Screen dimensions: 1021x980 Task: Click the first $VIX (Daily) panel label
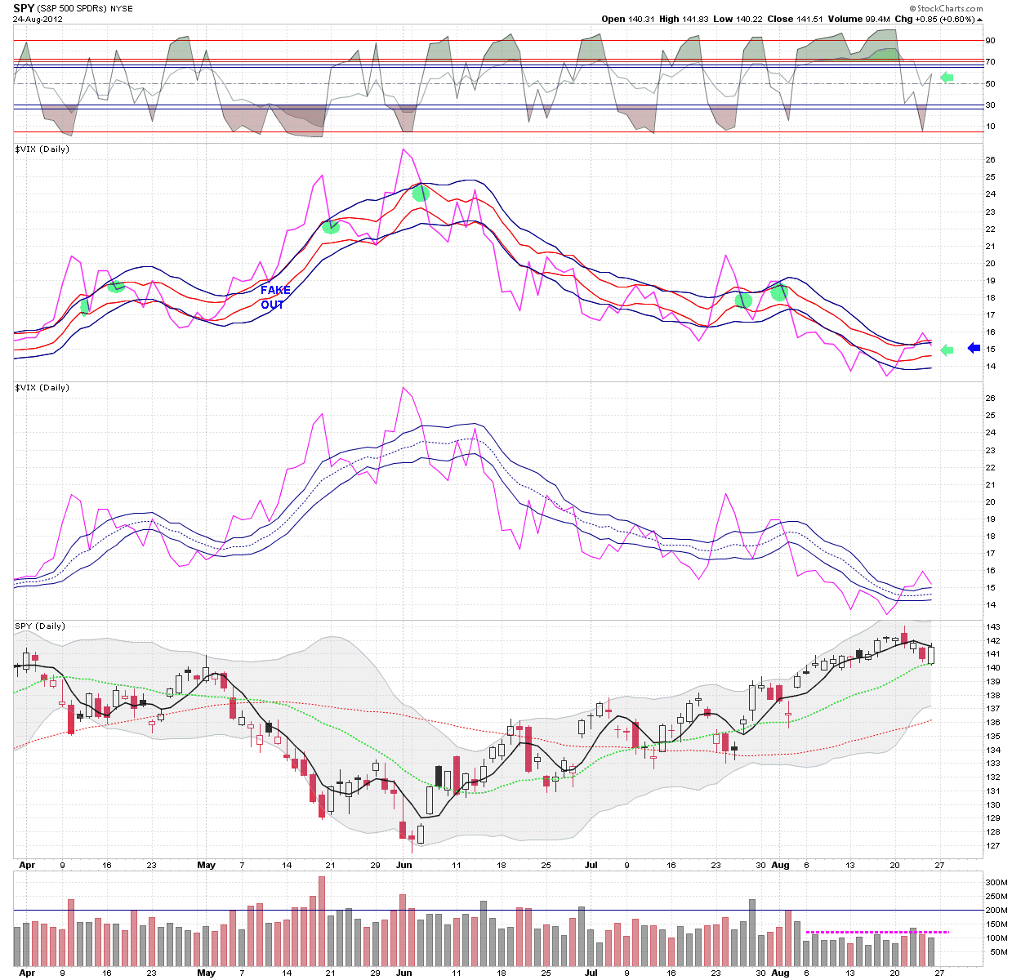[x=42, y=149]
